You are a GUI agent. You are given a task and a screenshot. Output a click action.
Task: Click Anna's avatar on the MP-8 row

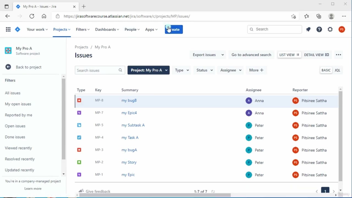pos(249,101)
